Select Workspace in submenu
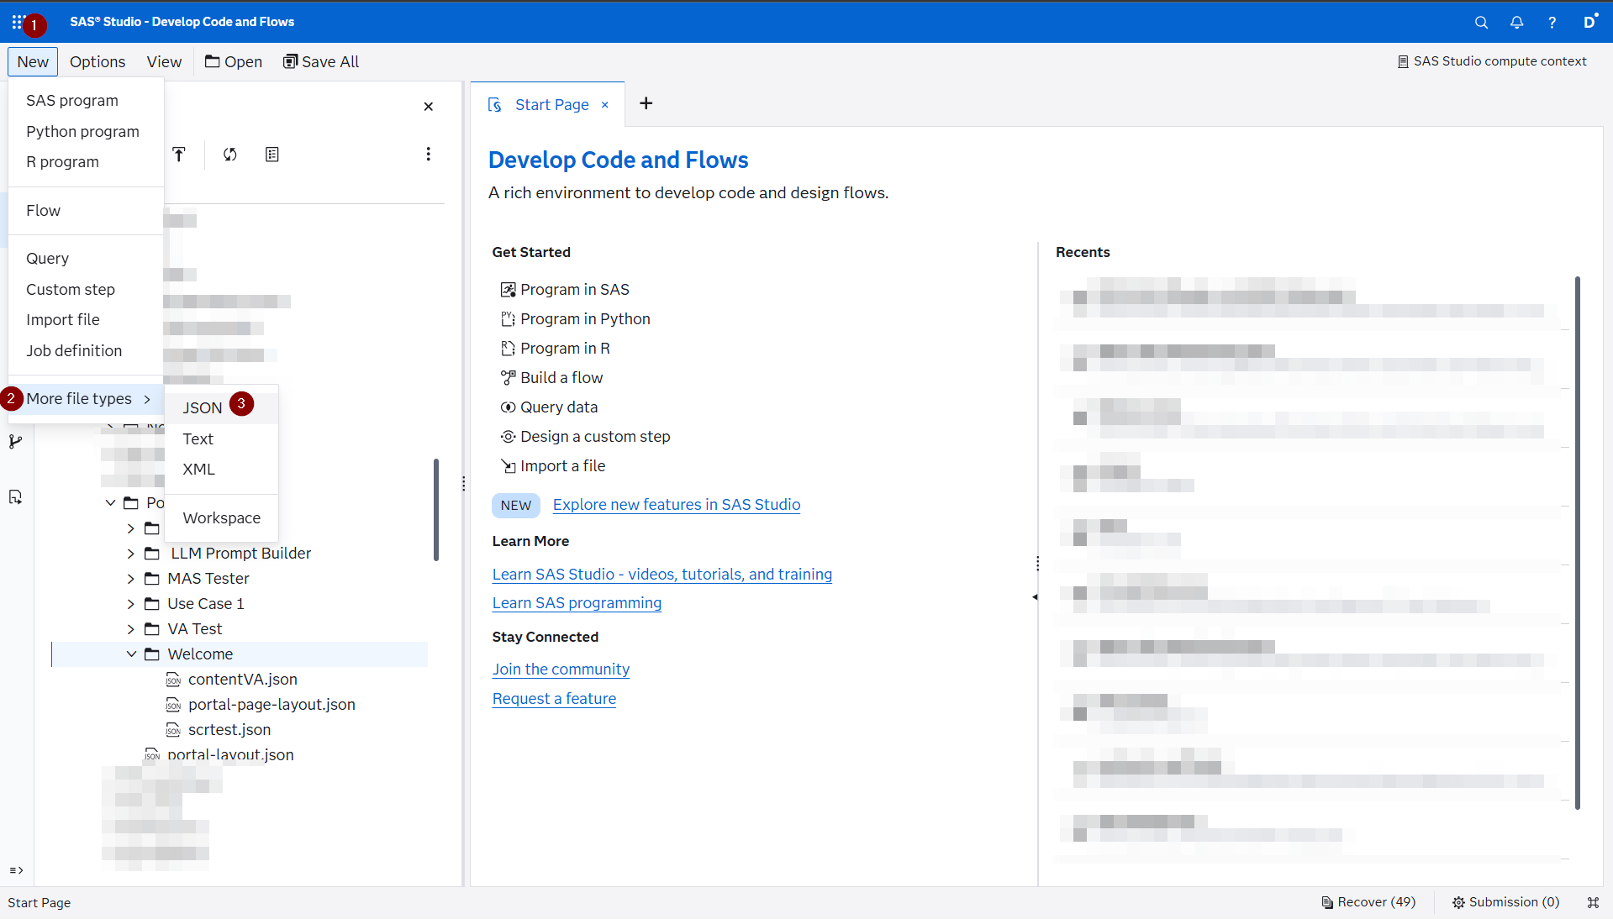Image resolution: width=1613 pixels, height=919 pixels. click(x=222, y=518)
